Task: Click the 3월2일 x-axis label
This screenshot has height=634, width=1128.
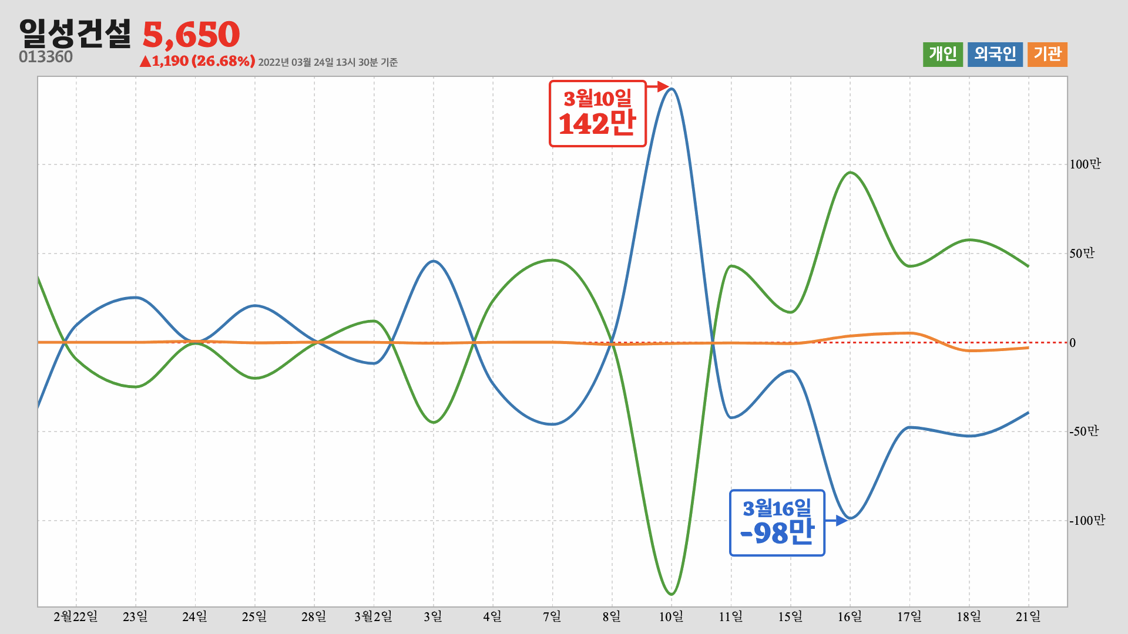Action: (x=374, y=616)
